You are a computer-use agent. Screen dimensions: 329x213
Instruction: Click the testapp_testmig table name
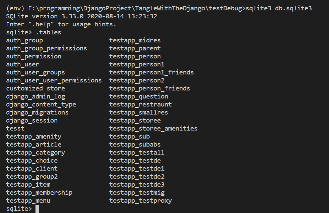(x=137, y=193)
